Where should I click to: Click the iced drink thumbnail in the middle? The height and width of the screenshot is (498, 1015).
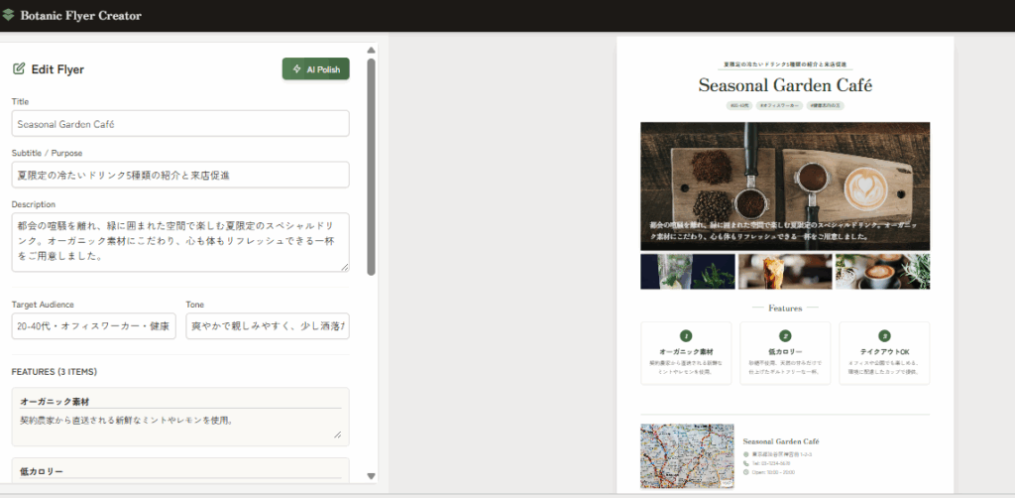(785, 272)
